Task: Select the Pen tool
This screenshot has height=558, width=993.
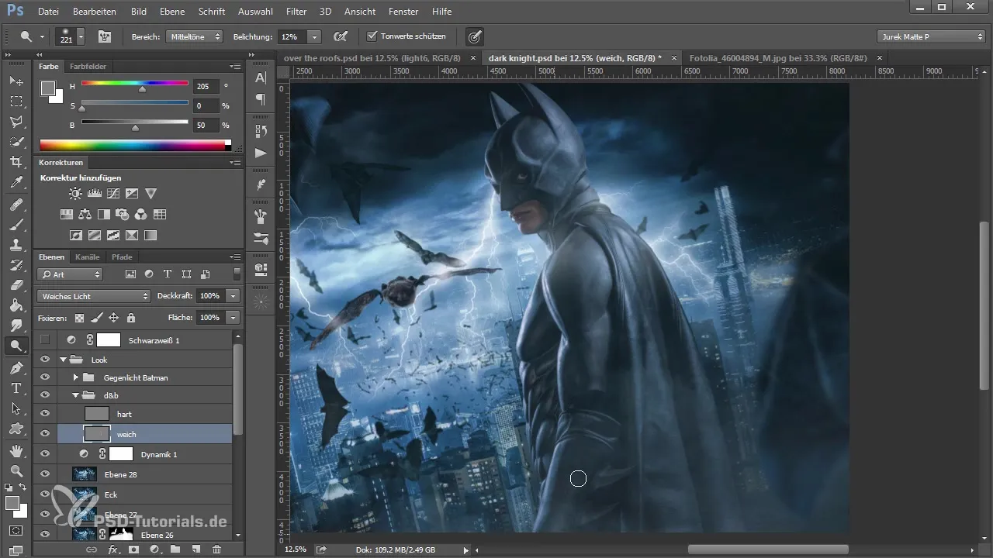Action: [16, 367]
